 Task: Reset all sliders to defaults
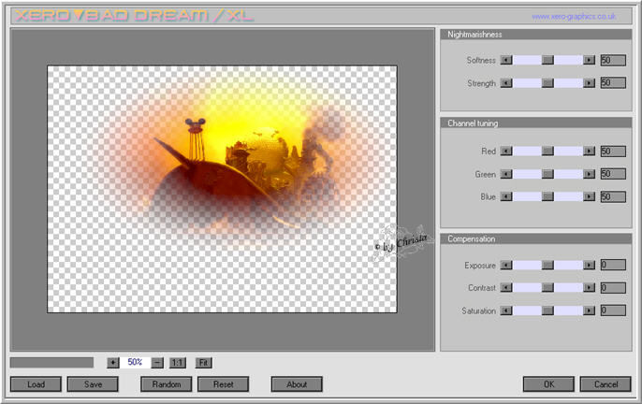tap(223, 384)
